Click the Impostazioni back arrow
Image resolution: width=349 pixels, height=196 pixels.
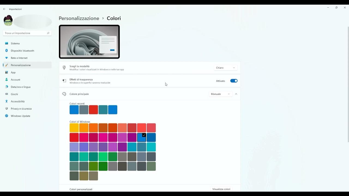tap(4, 9)
